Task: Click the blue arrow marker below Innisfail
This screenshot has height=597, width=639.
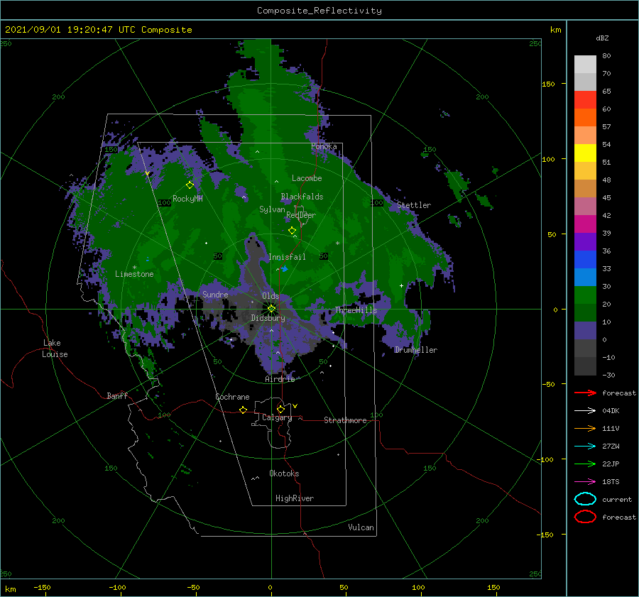Action: [x=285, y=268]
